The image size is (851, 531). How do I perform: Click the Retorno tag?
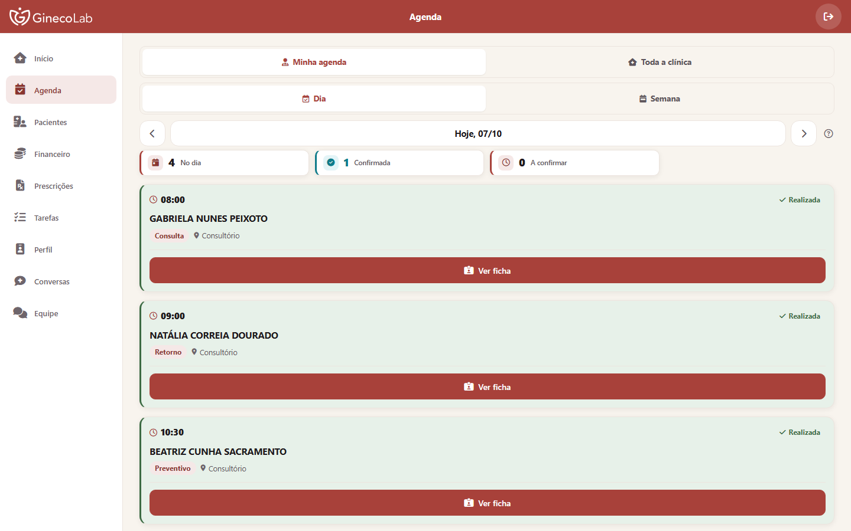coord(168,352)
